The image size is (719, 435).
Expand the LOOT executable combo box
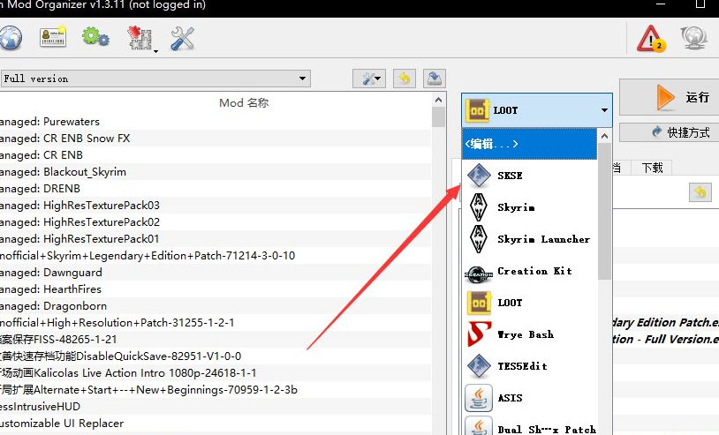pyautogui.click(x=536, y=110)
